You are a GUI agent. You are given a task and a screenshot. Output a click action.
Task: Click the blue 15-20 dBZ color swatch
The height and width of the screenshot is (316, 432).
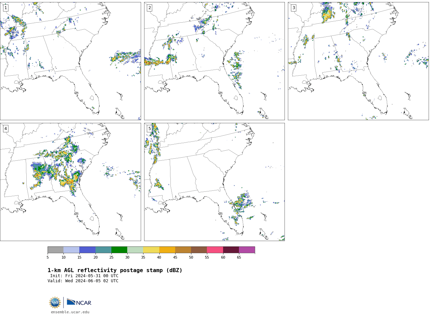(87, 250)
